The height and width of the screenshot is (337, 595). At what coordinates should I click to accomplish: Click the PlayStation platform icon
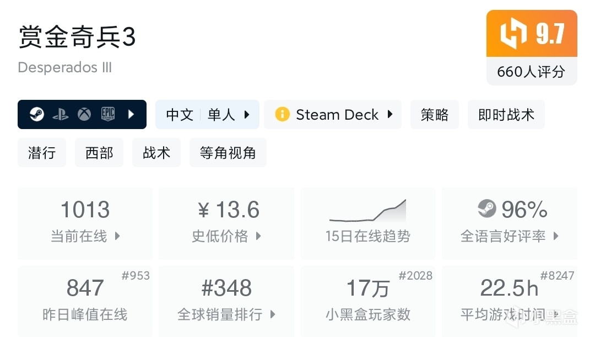[61, 114]
